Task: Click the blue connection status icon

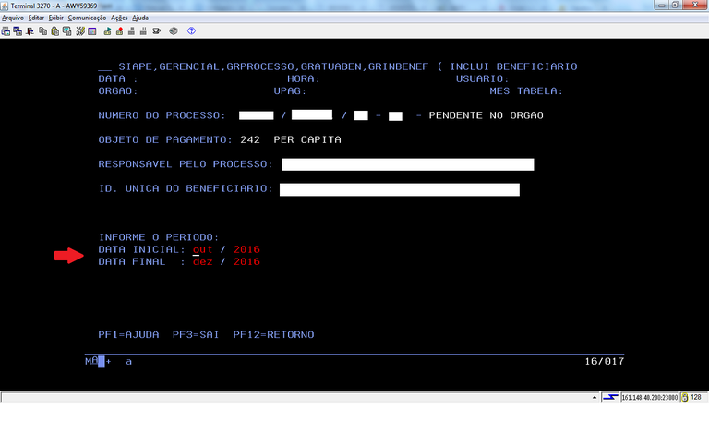Action: click(x=610, y=398)
